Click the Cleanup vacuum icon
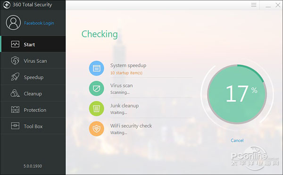283x175 pixels. [15, 93]
